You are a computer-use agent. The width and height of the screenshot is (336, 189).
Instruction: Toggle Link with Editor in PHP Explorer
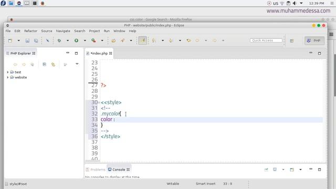[53, 64]
